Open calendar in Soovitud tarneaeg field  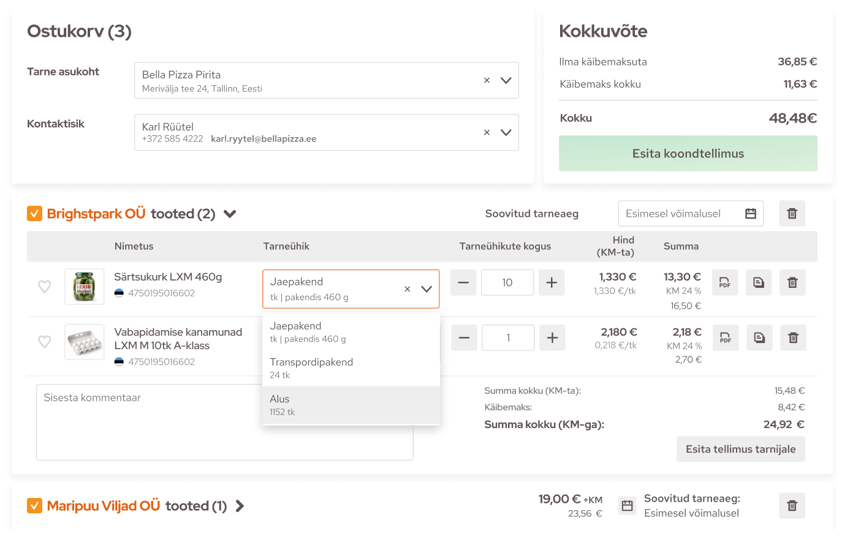tap(751, 214)
